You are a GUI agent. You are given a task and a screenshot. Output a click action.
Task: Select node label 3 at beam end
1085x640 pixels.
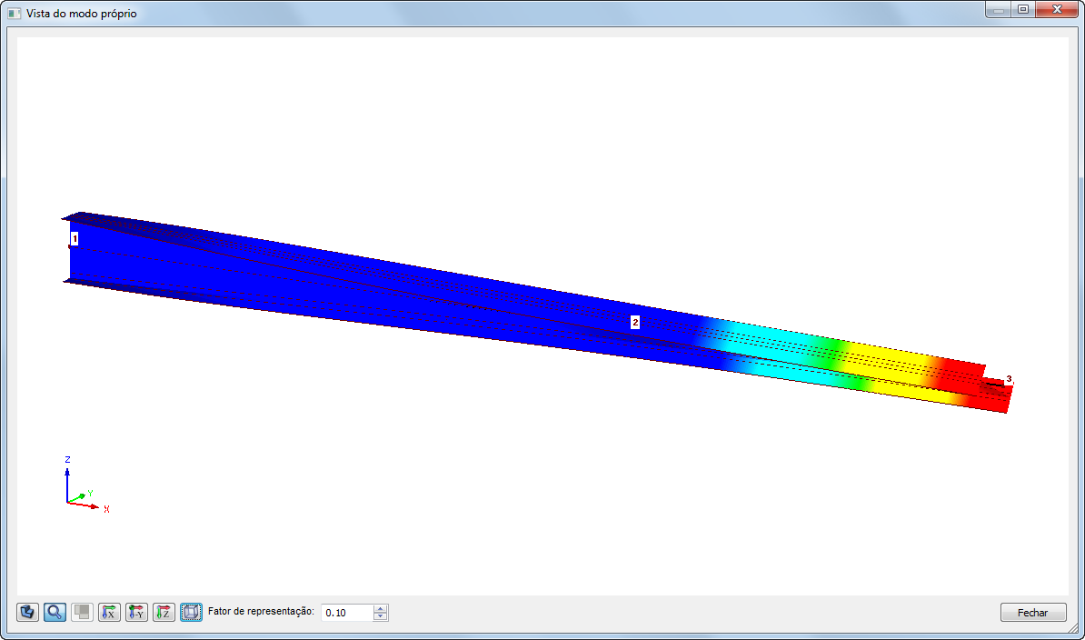tap(1009, 378)
